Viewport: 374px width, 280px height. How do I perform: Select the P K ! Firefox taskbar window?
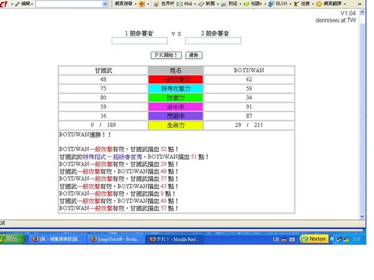point(175,238)
